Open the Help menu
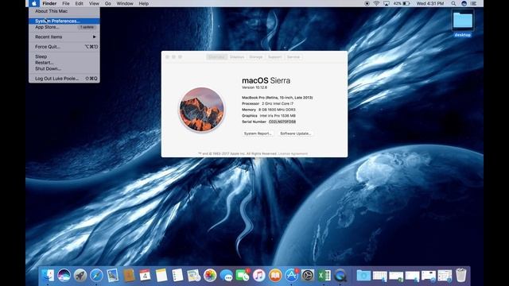This screenshot has height=286, width=509. (x=144, y=3)
